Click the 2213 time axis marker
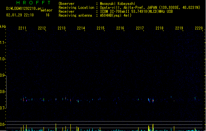The width and height of the screenshot is (206, 131). pyautogui.click(x=62, y=28)
